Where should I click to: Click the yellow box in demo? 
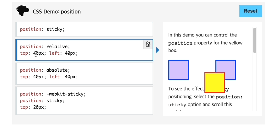[214, 83]
